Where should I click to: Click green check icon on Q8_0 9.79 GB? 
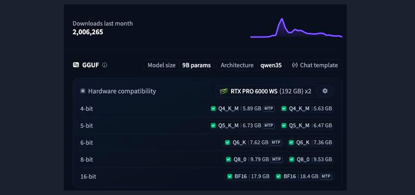pos(228,159)
